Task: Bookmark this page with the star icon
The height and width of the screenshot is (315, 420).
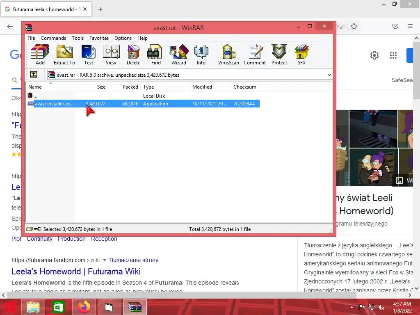Action: 354,26
